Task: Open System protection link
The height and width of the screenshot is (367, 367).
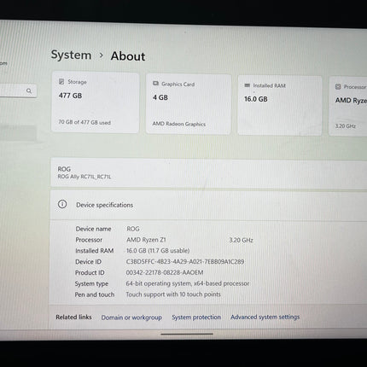Action: 196,317
